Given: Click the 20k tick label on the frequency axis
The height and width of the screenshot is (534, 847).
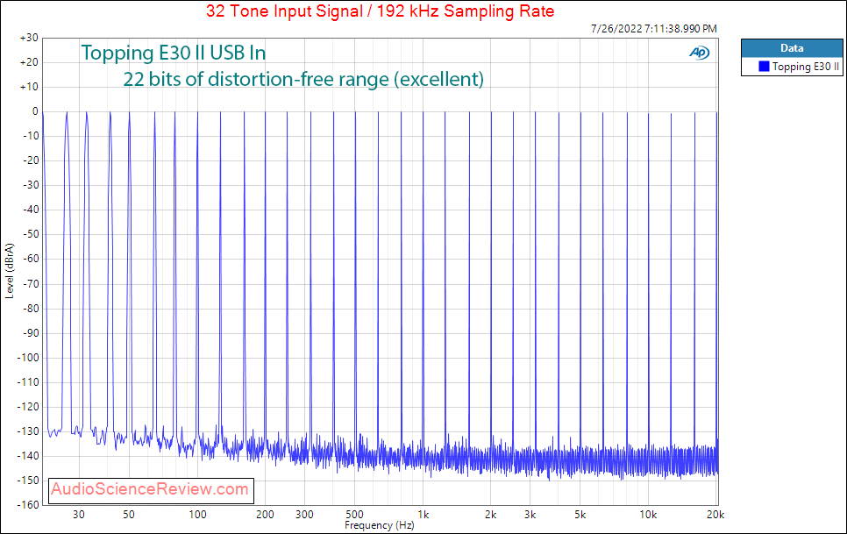Looking at the screenshot, I should (x=715, y=515).
